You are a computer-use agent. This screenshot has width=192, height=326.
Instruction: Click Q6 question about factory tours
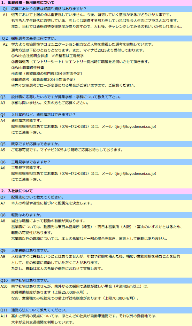(96, 162)
